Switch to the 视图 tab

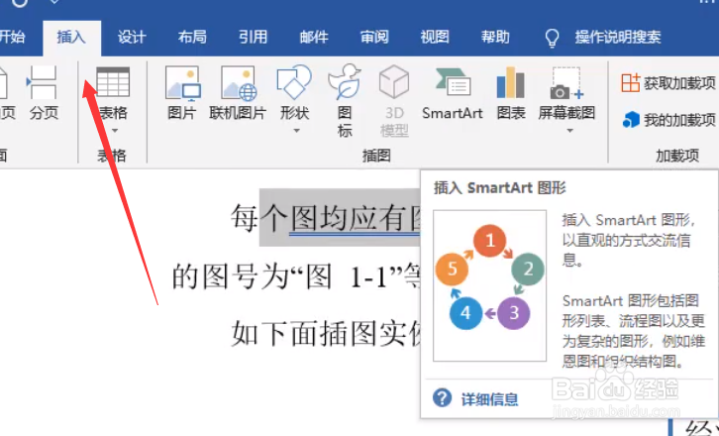click(x=435, y=37)
